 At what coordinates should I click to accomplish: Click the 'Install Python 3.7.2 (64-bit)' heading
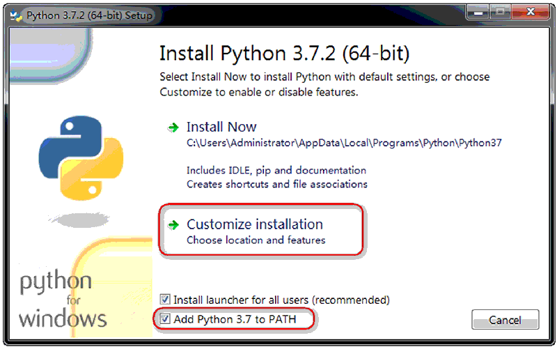(285, 54)
